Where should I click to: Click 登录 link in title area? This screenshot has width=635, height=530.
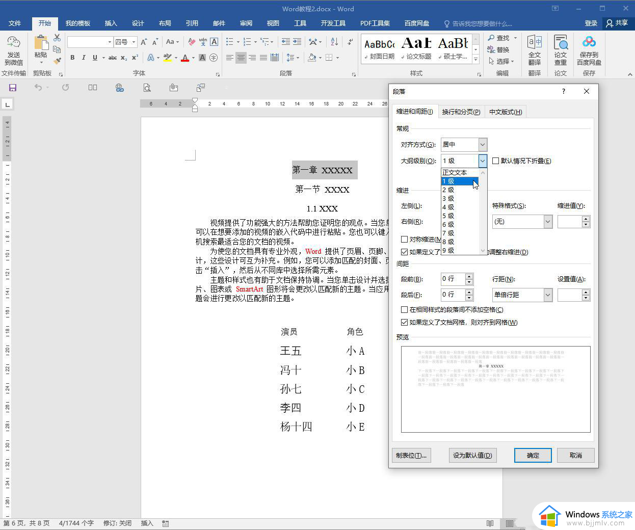tap(591, 23)
